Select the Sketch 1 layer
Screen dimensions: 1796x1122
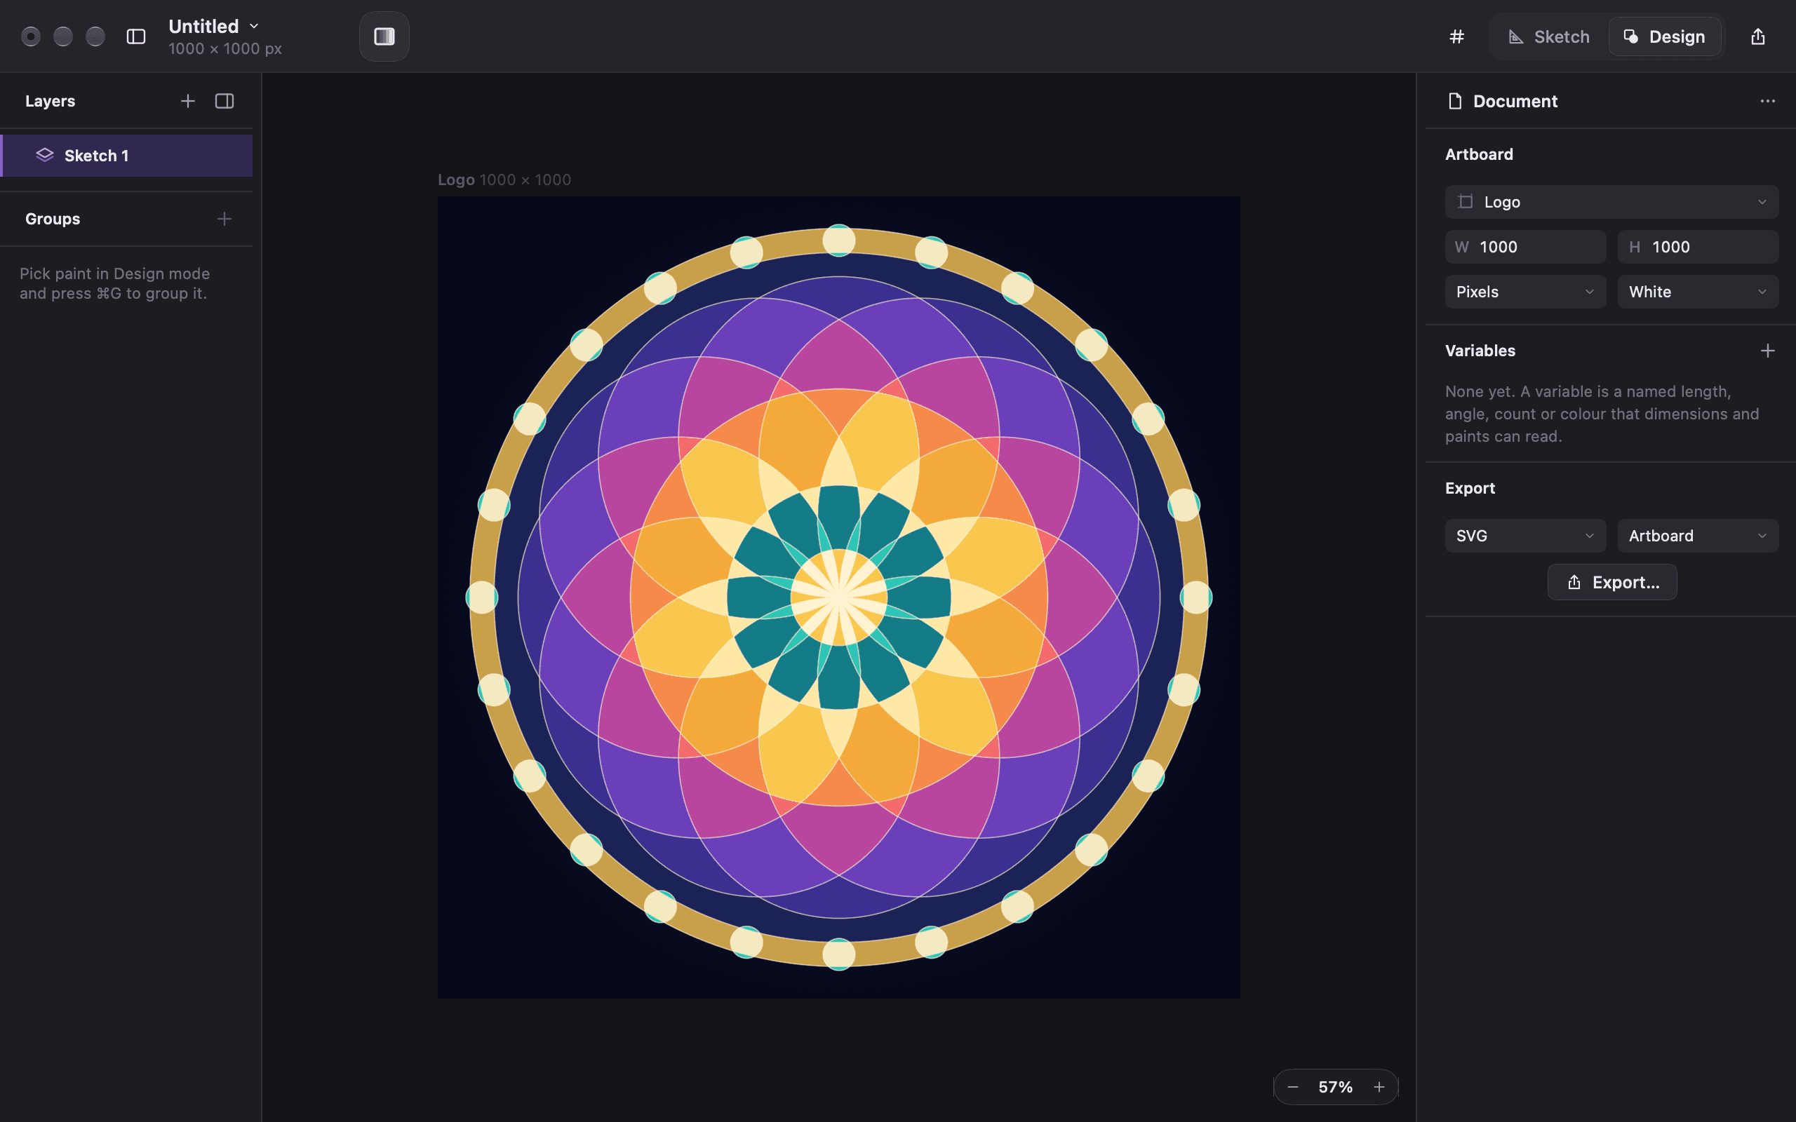pos(126,156)
